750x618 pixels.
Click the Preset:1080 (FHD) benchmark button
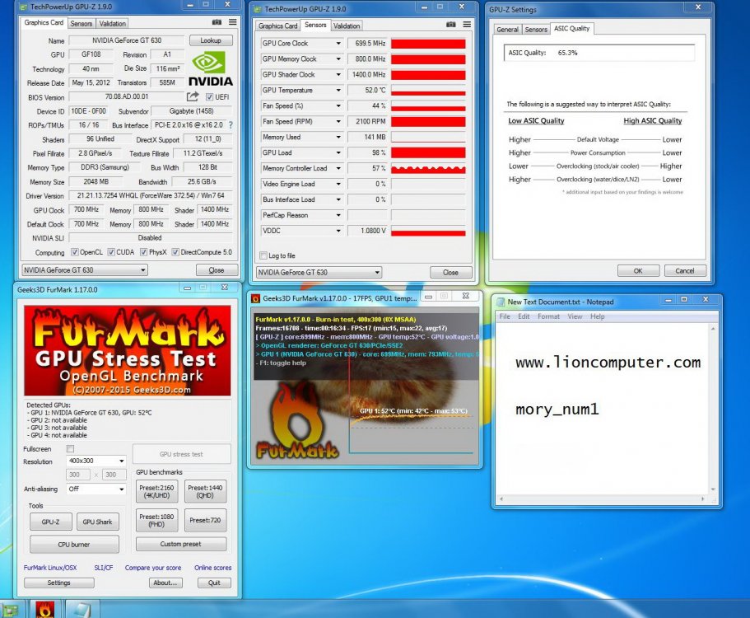(158, 520)
